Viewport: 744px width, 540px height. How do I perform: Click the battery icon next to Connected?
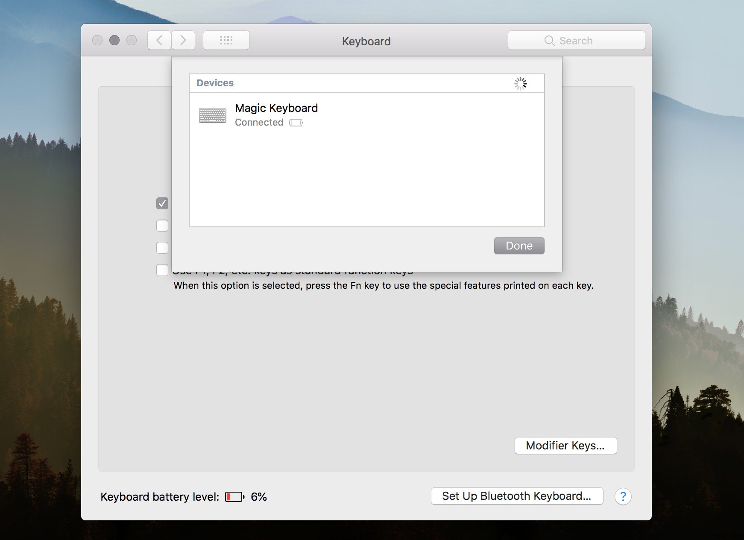pos(296,123)
